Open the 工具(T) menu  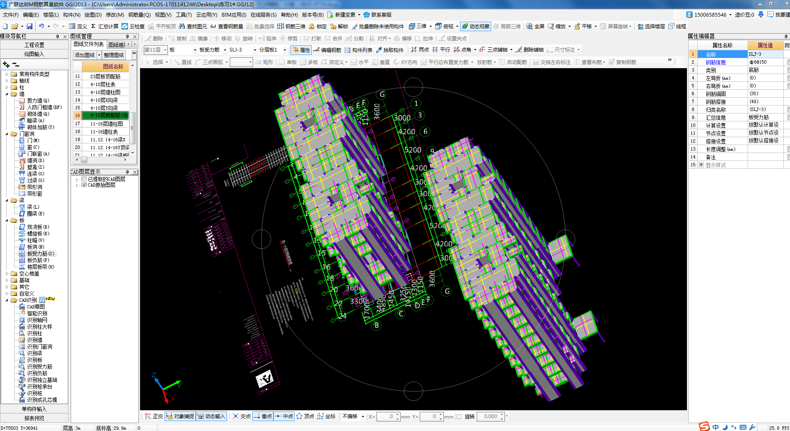pos(184,15)
